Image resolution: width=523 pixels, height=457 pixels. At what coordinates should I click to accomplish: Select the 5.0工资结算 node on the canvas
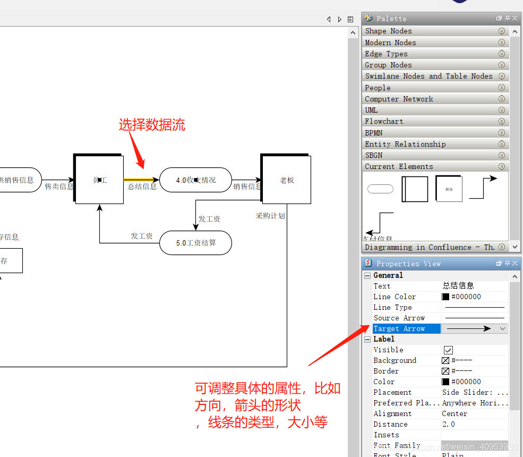195,243
